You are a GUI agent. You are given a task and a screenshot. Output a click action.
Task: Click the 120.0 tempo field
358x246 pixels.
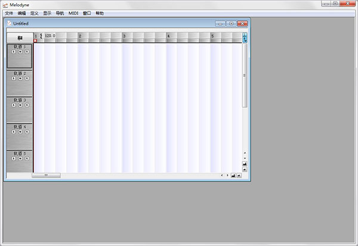[50, 36]
